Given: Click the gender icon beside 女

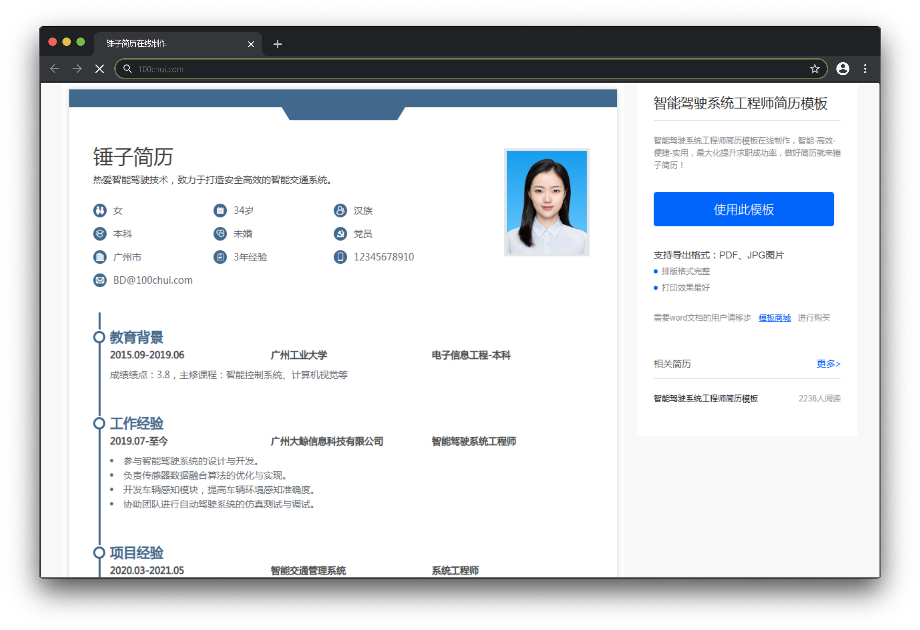Looking at the screenshot, I should click(100, 211).
